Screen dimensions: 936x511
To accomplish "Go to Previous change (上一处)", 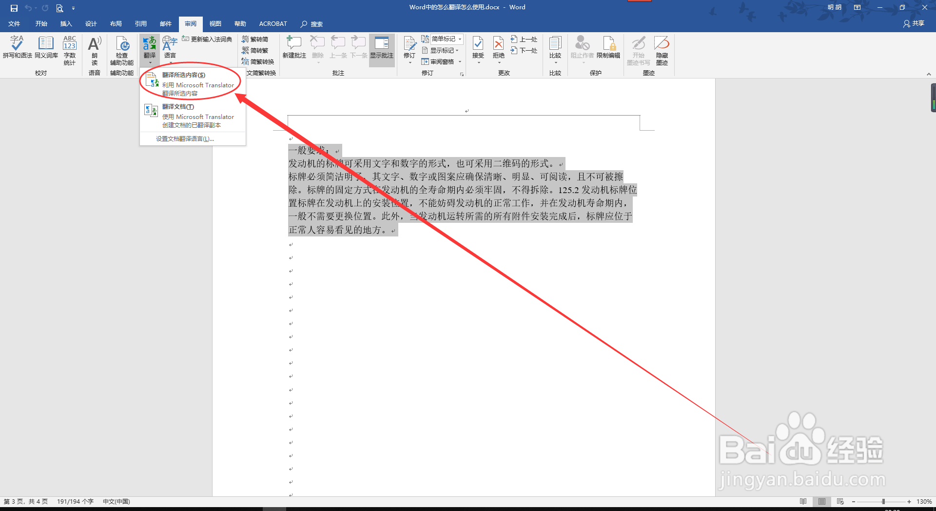I will [524, 39].
